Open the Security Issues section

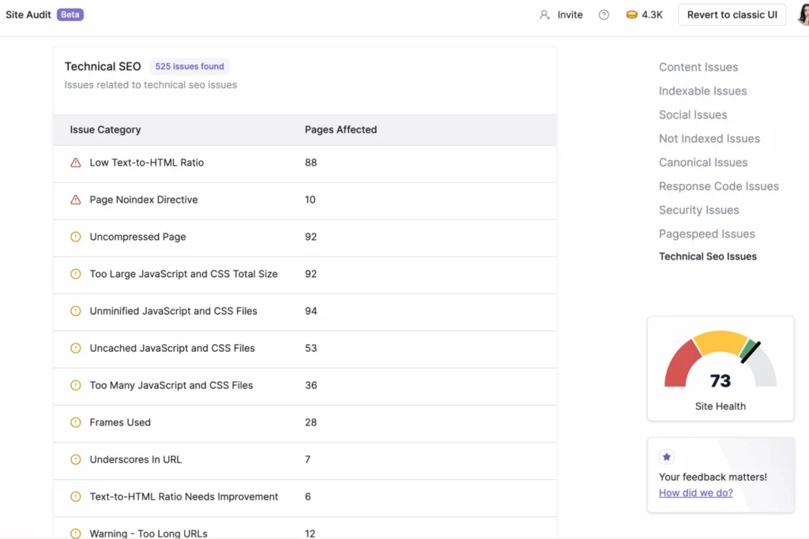point(698,210)
